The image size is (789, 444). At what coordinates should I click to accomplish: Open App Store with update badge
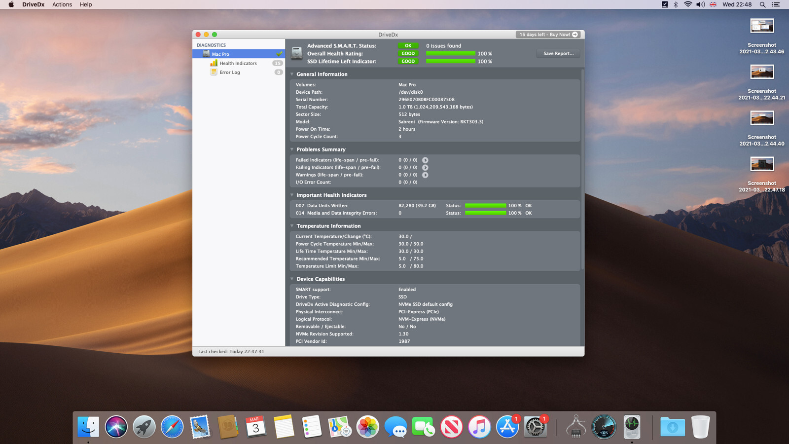click(x=507, y=427)
